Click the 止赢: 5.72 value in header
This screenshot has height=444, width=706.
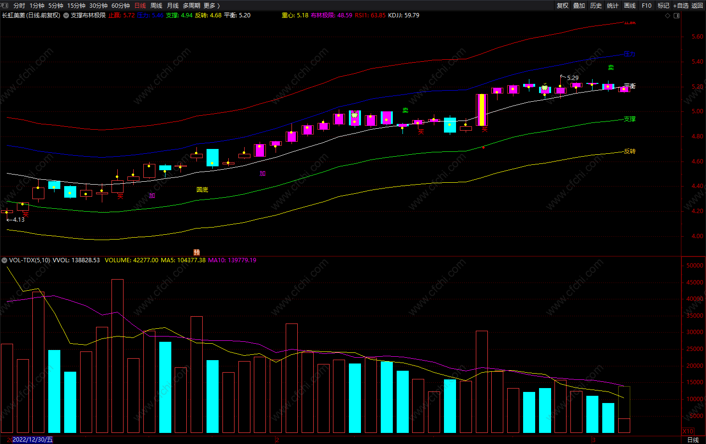coord(122,15)
